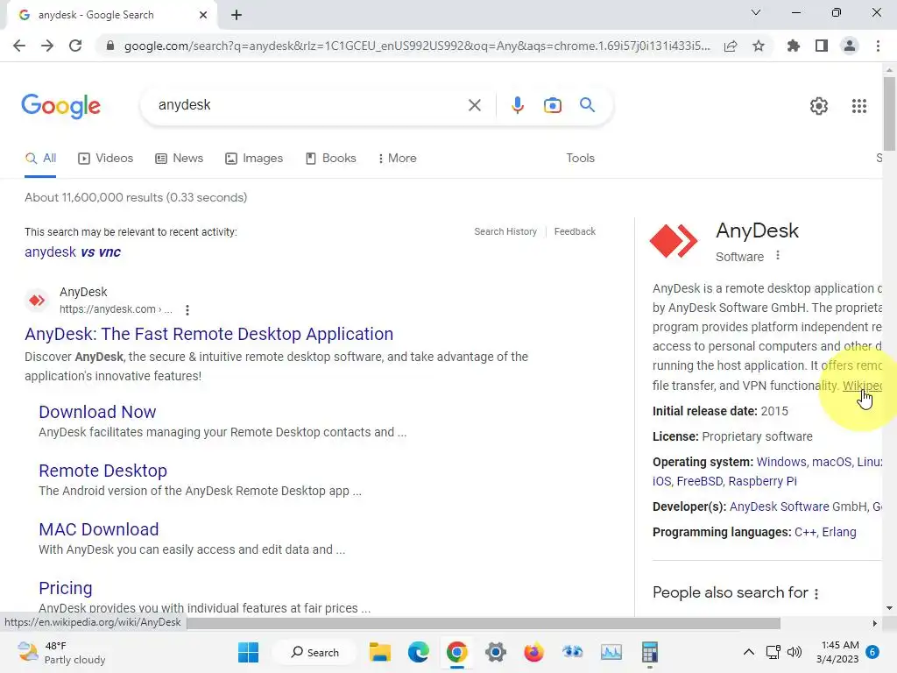Open AnyDesk: The Fast Remote Desktop Application
The width and height of the screenshot is (897, 673).
208,334
